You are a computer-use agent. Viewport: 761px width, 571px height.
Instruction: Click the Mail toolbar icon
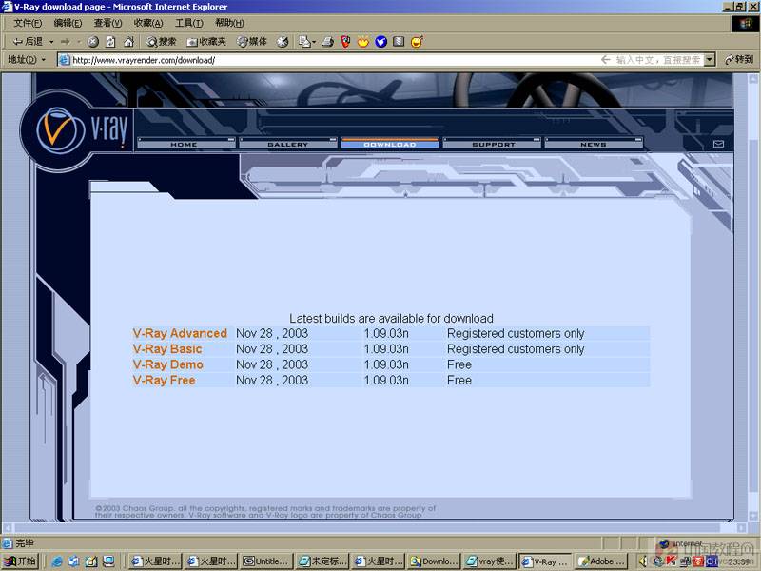304,42
